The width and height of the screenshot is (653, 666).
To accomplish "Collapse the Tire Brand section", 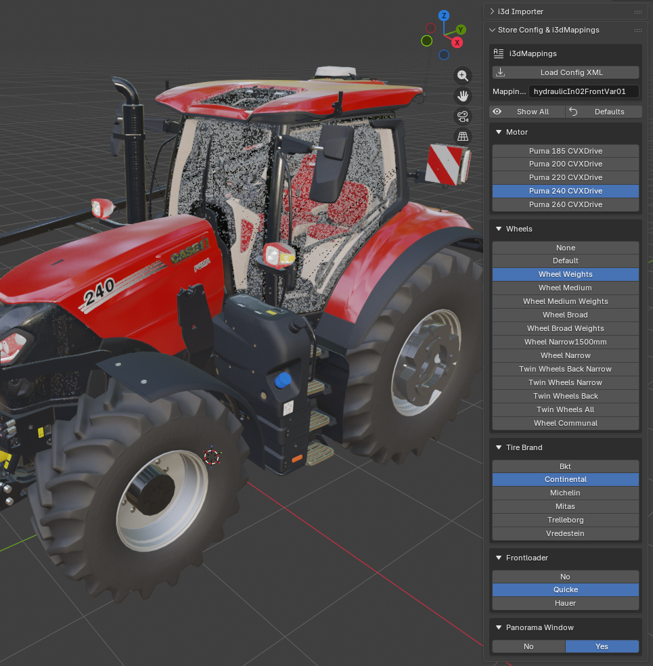I will point(499,447).
